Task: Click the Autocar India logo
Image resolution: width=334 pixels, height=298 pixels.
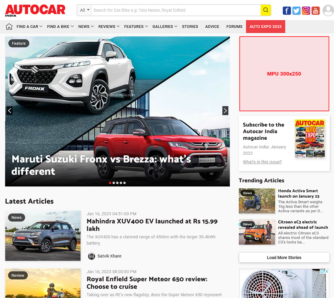Action: pos(35,10)
